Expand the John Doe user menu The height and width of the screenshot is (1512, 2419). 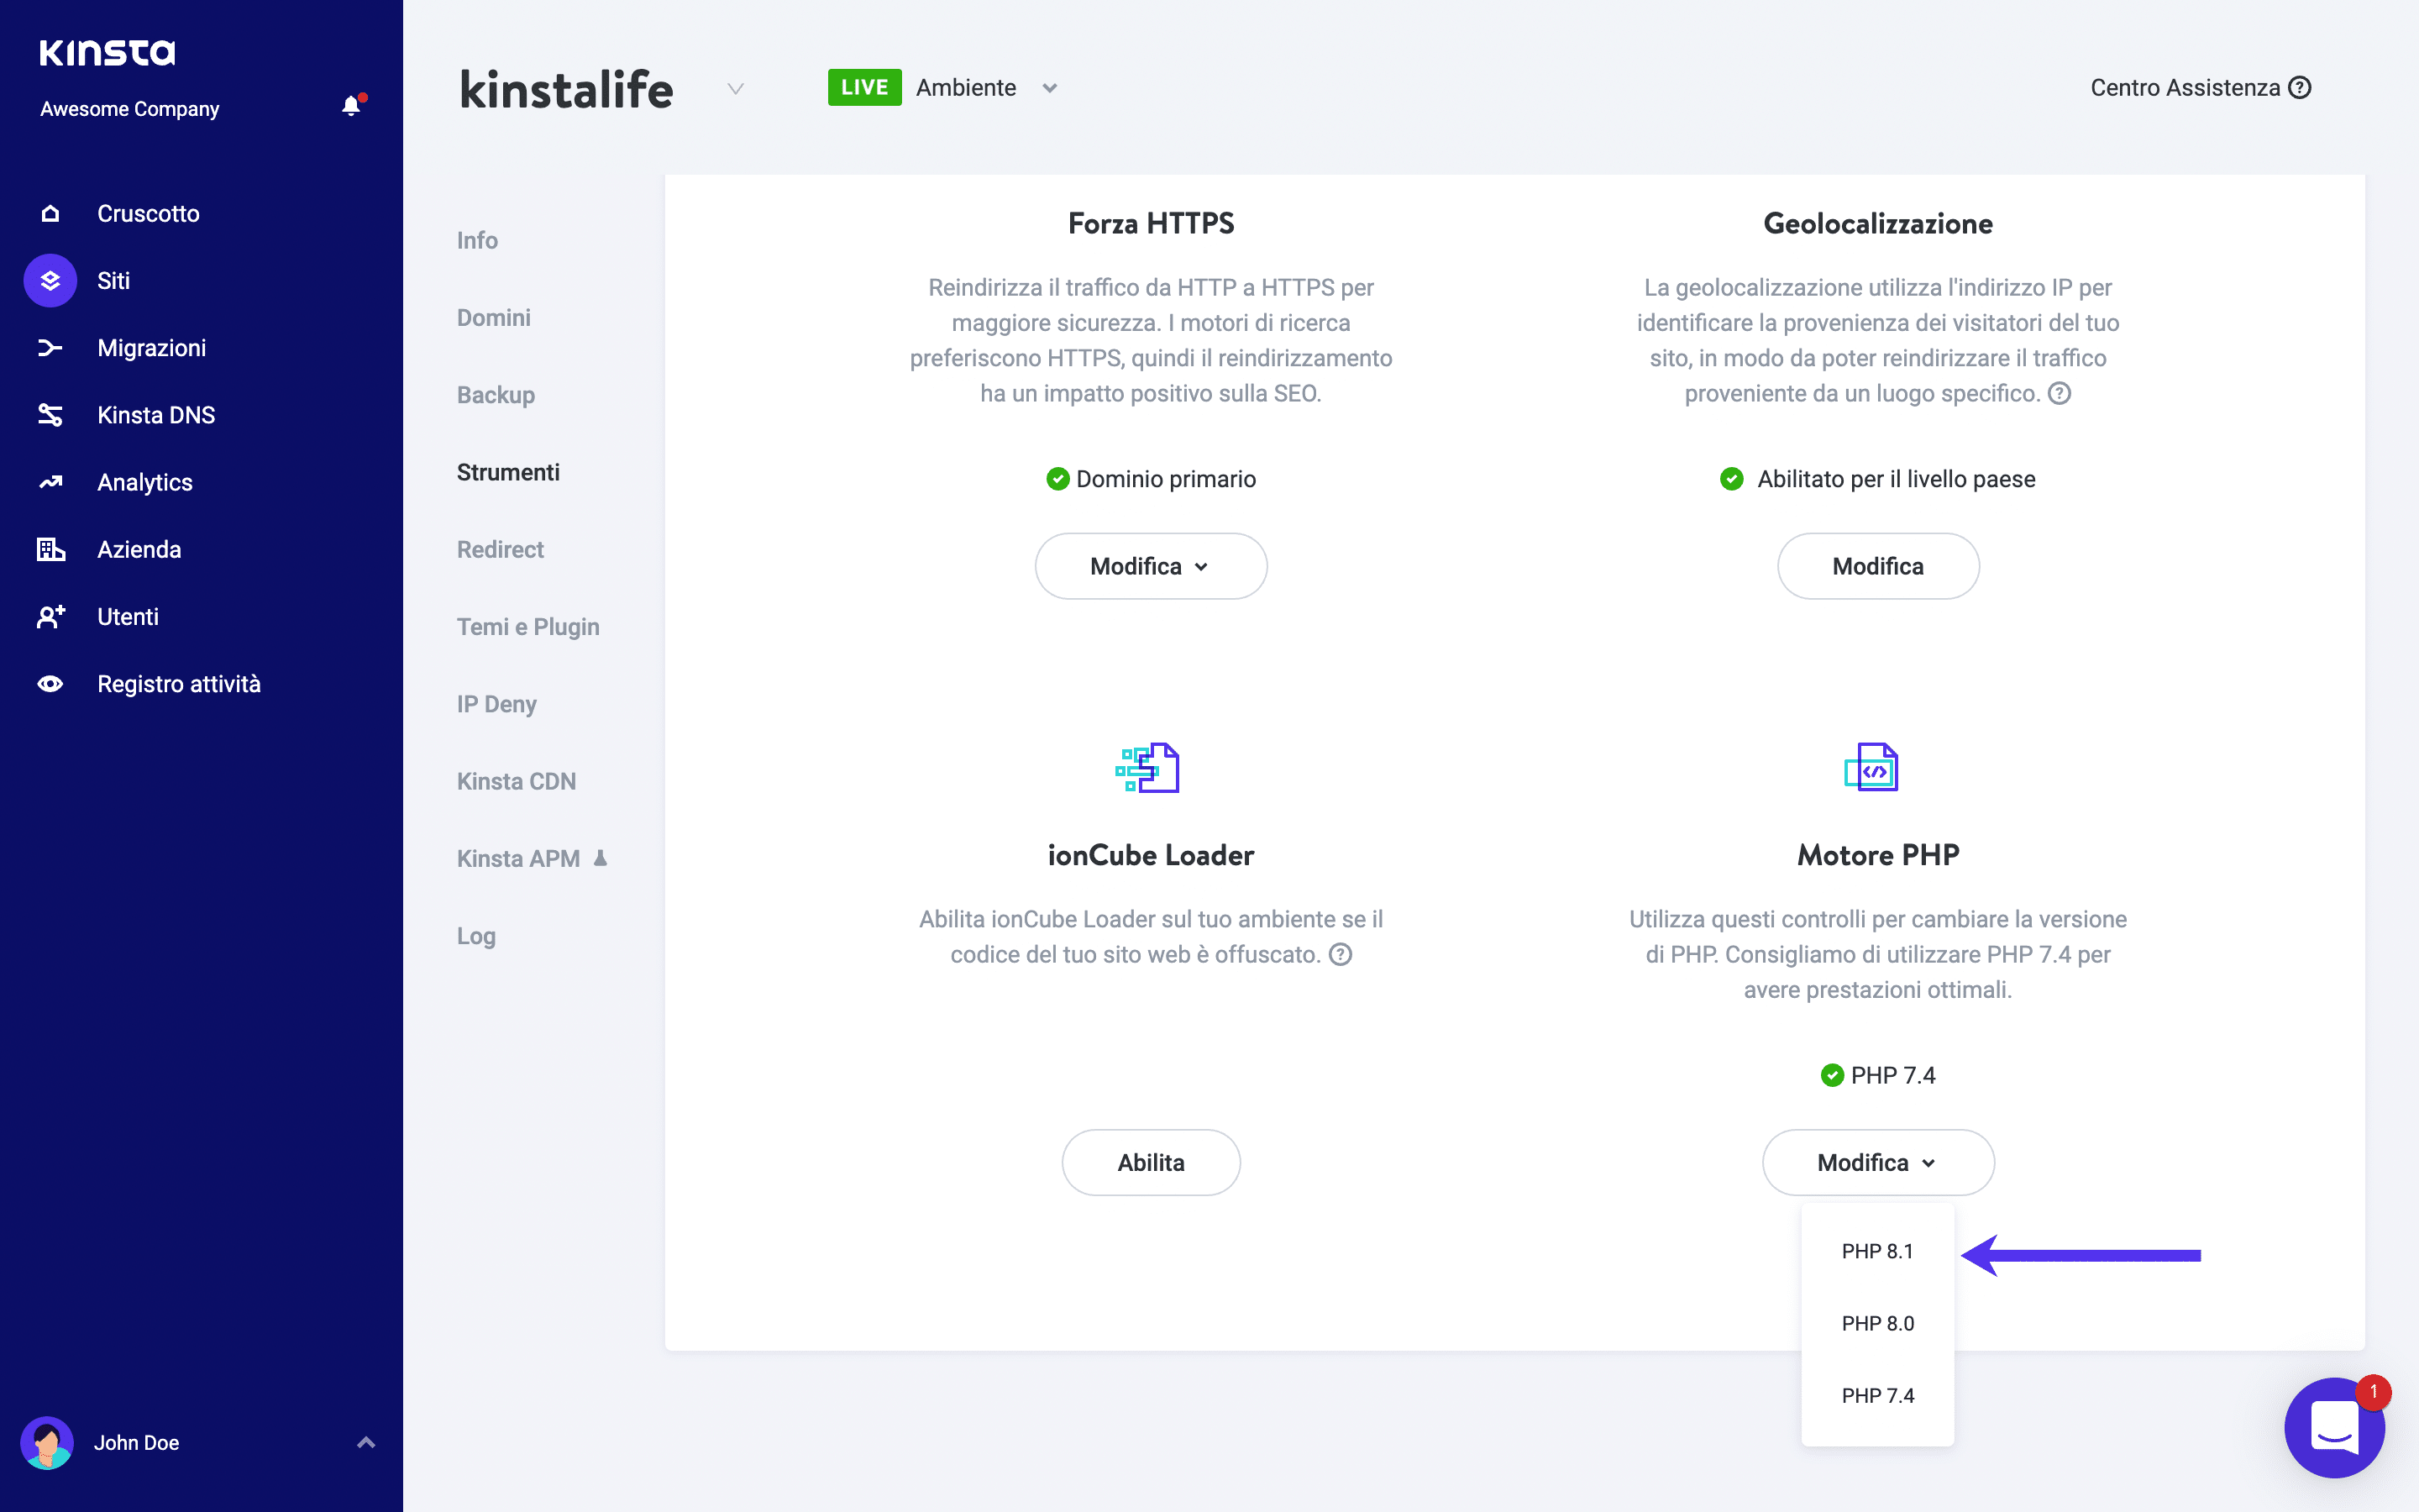click(366, 1442)
